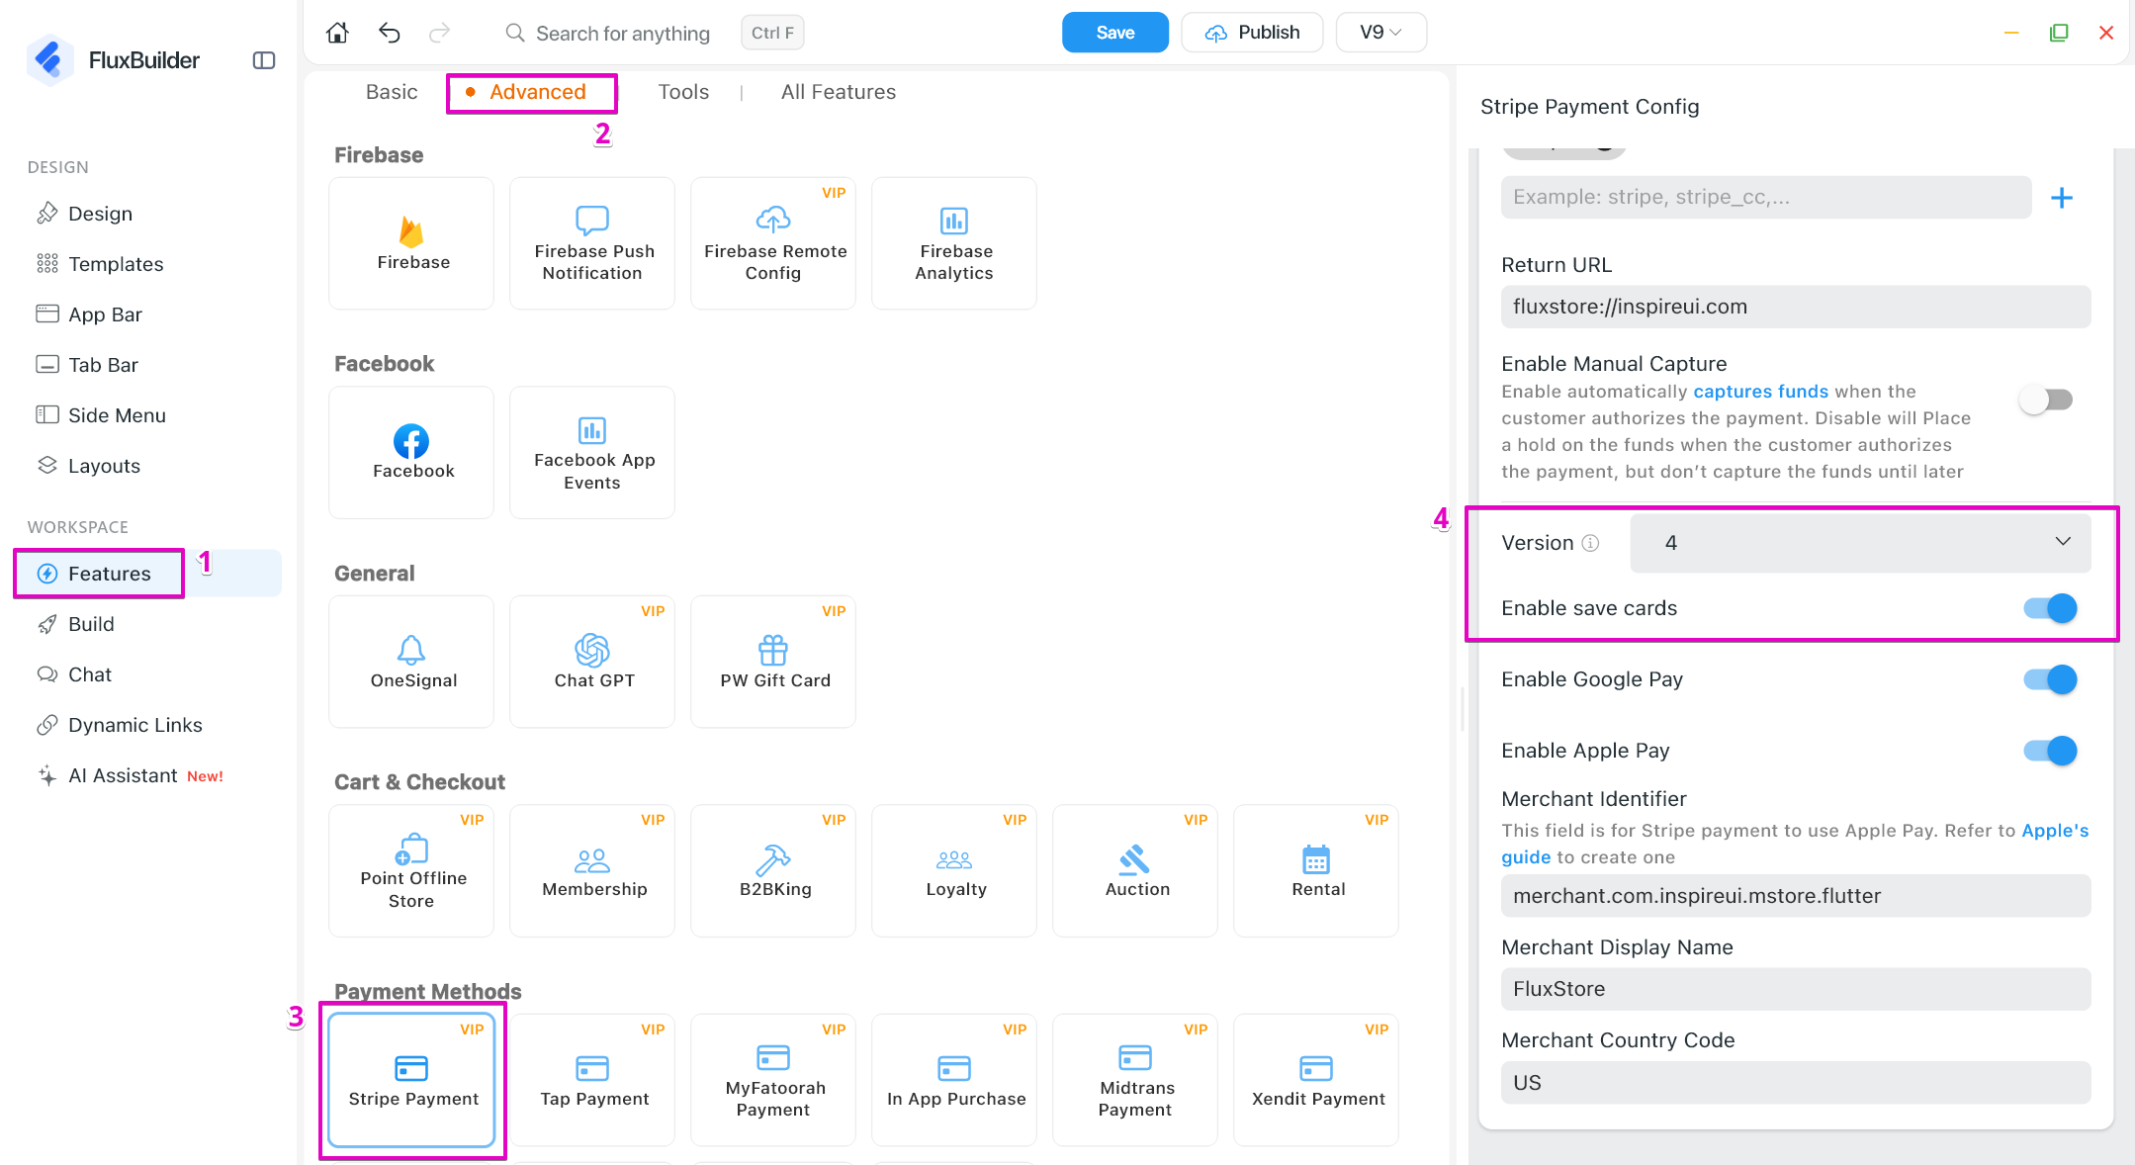The height and width of the screenshot is (1165, 2135).
Task: Open Membership feature card
Action: pos(592,870)
